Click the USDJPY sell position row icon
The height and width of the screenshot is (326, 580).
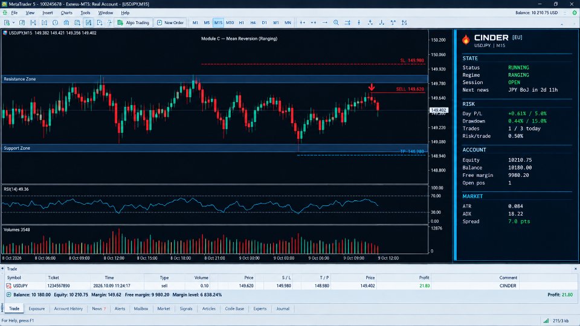pyautogui.click(x=8, y=286)
